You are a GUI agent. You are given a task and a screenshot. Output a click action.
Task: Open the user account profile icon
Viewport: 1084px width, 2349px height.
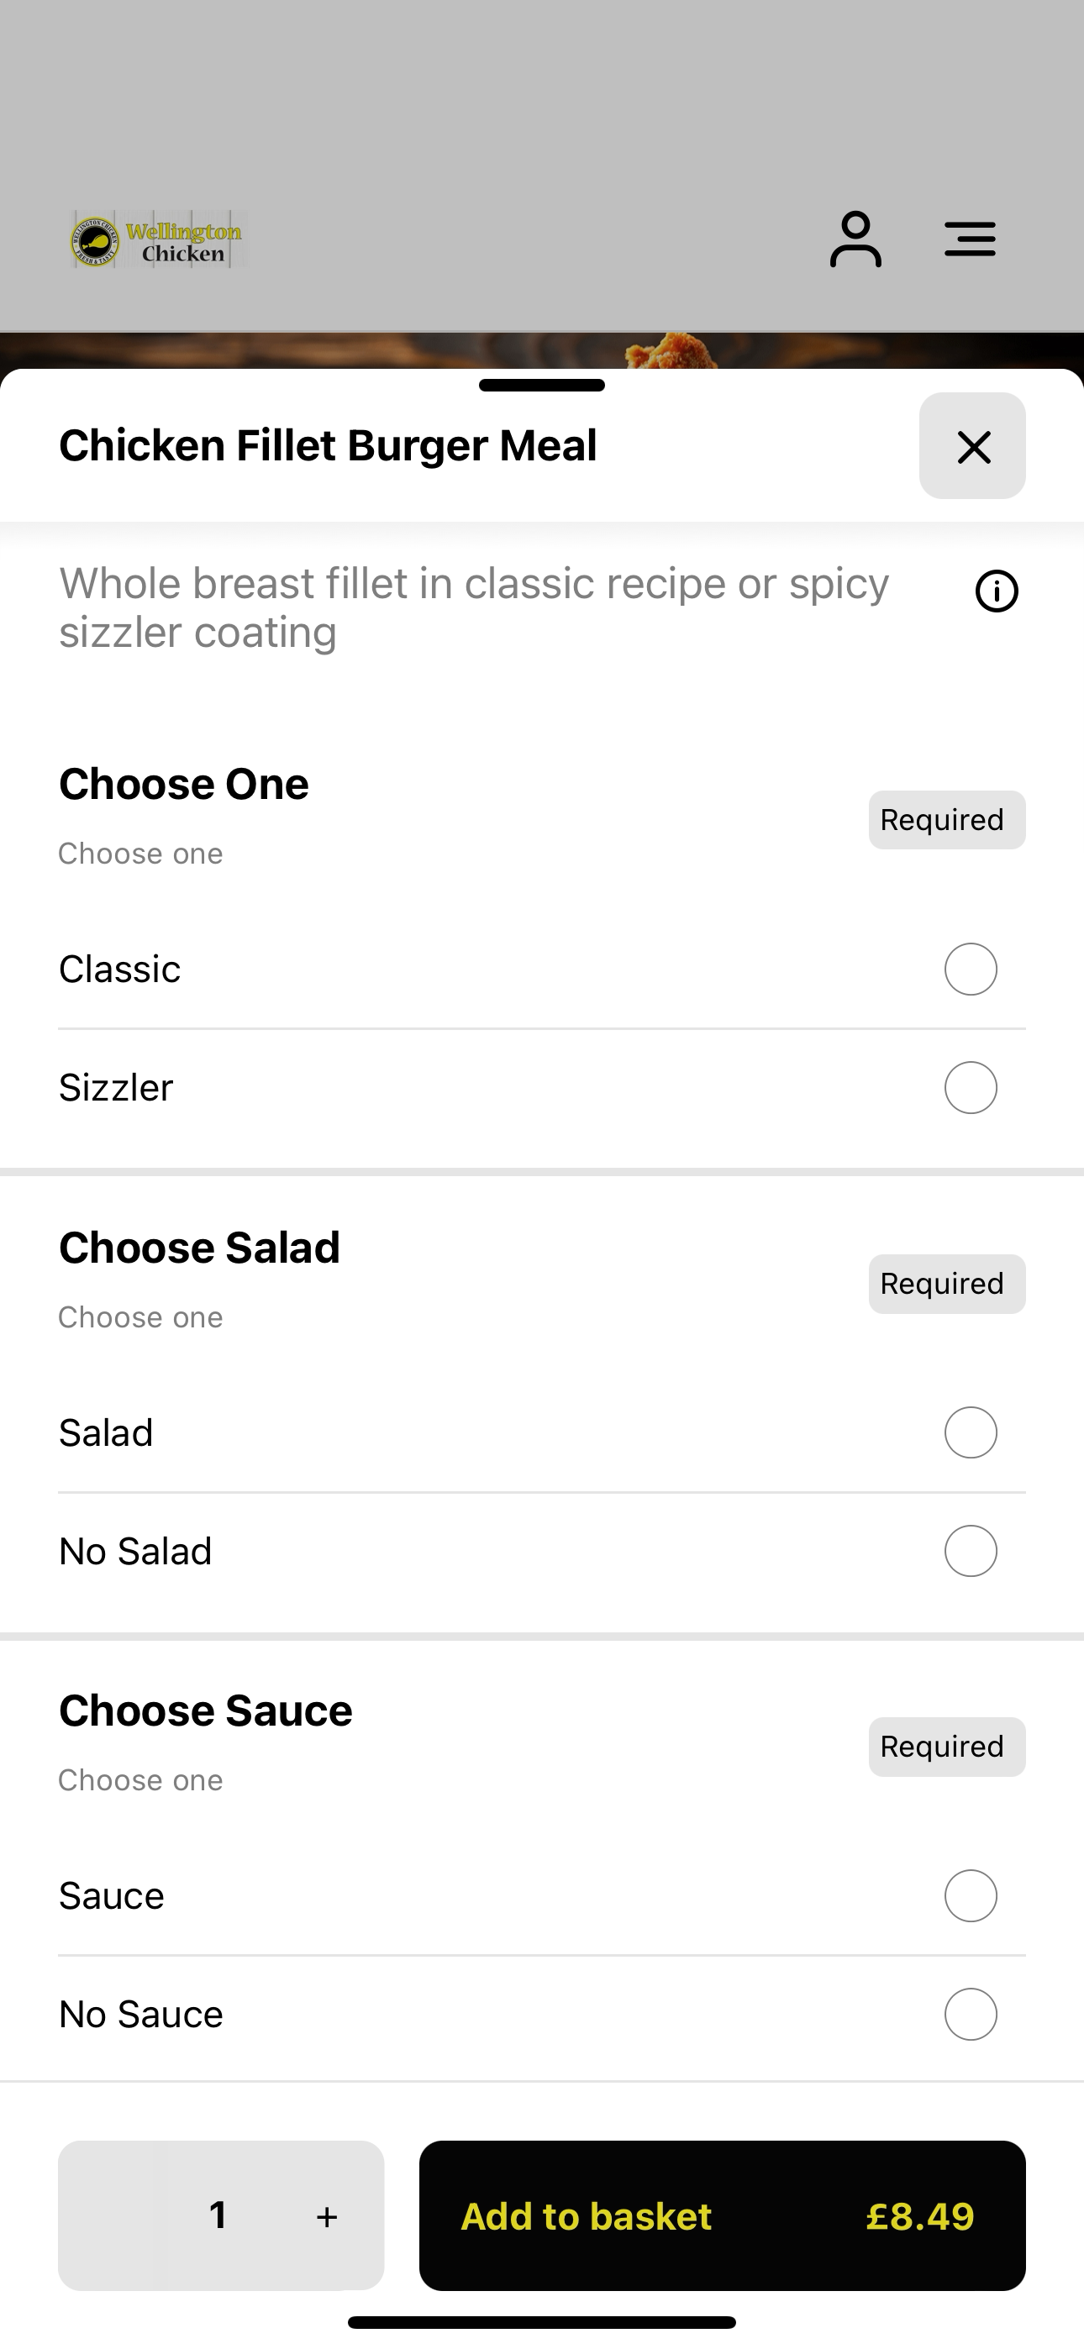click(855, 239)
